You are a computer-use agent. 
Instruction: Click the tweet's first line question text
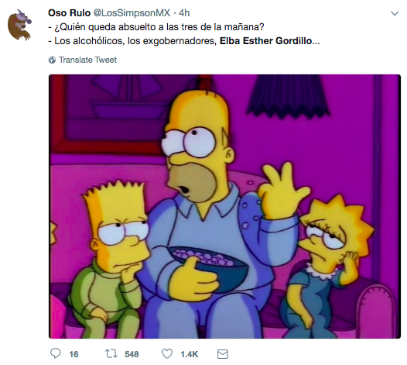click(156, 27)
